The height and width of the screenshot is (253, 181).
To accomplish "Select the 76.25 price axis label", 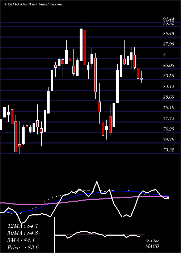I will (x=169, y=129).
